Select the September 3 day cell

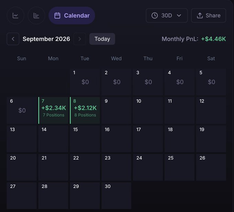coord(148,82)
